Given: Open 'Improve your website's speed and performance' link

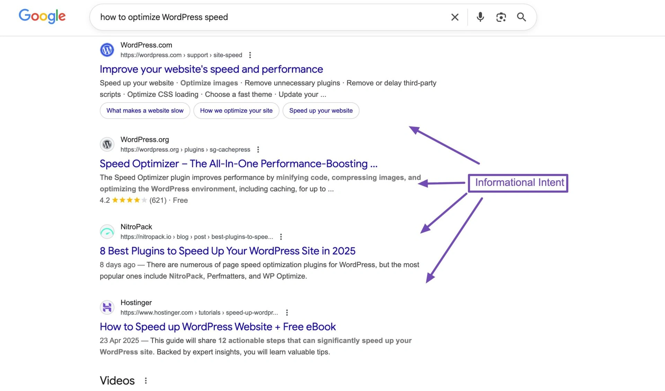Looking at the screenshot, I should click(211, 69).
